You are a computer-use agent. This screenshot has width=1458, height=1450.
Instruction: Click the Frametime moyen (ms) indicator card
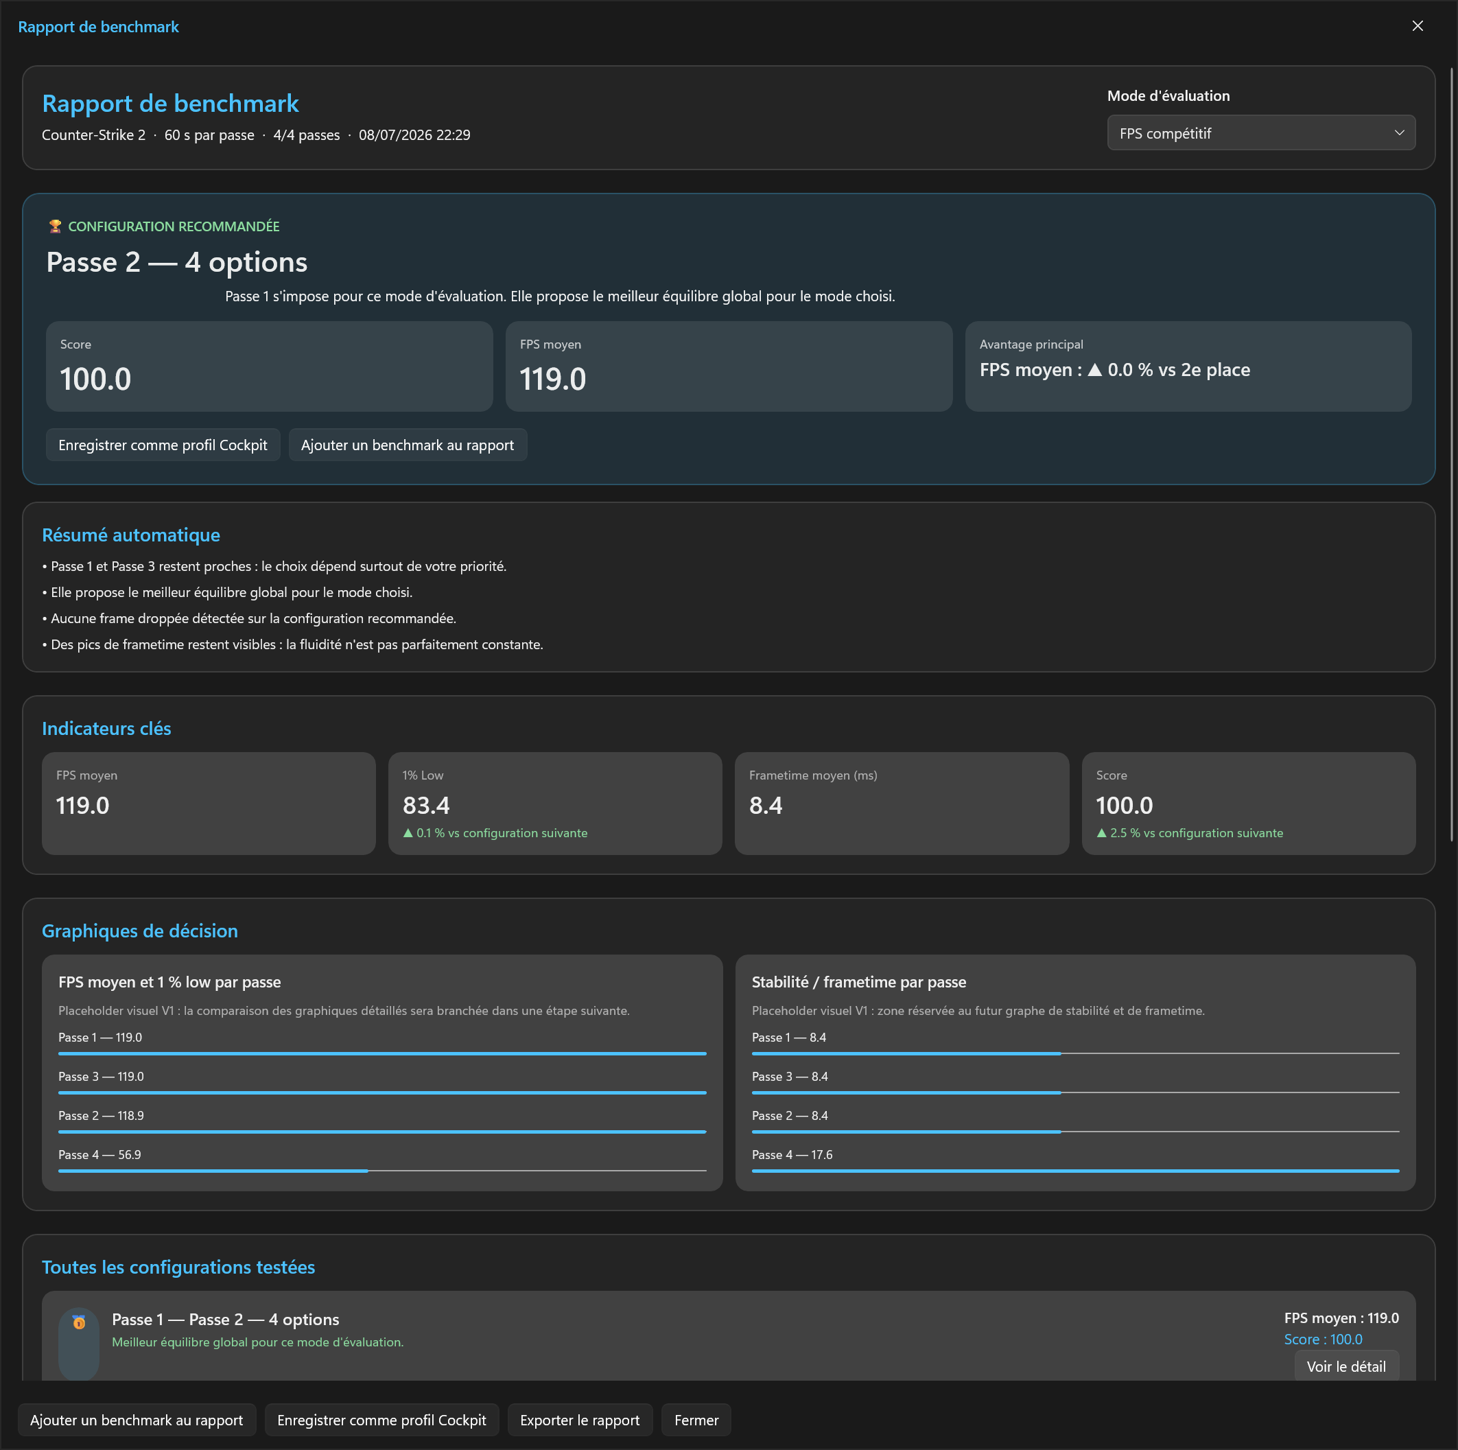pyautogui.click(x=902, y=803)
